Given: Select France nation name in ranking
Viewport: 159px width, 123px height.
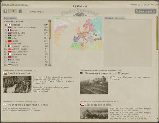Looking at the screenshot, I should tap(14, 30).
